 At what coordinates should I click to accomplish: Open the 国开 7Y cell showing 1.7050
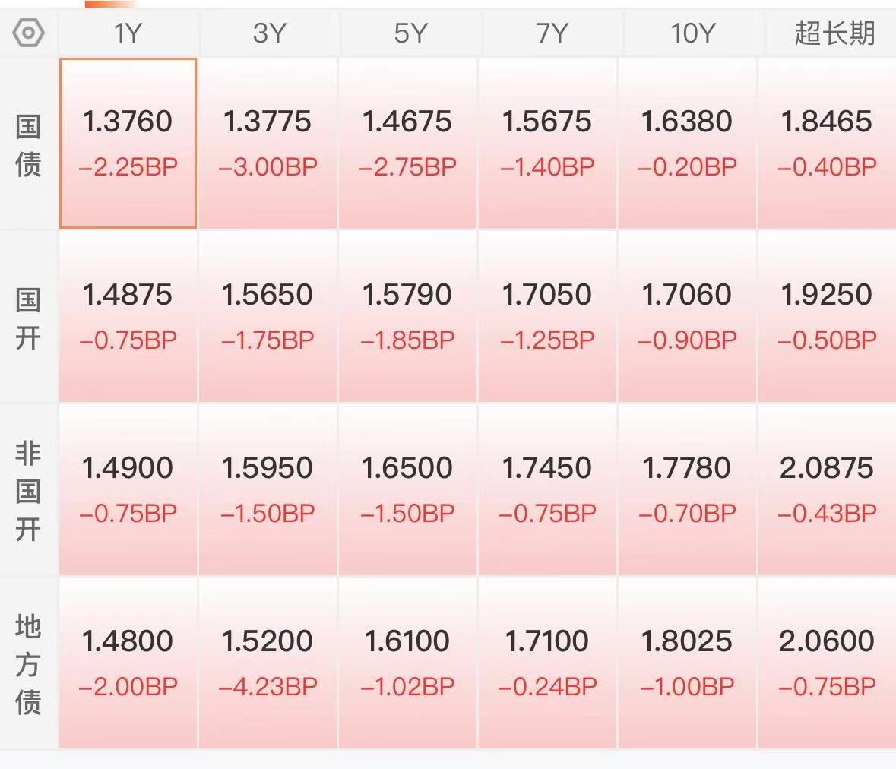[547, 317]
